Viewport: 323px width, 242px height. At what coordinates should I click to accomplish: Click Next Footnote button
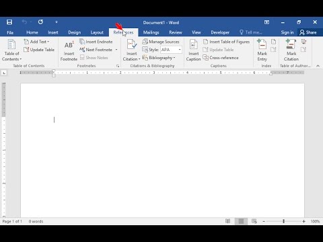tap(96, 50)
